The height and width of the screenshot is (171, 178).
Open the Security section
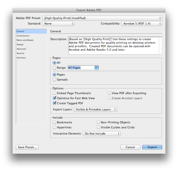pos(31,53)
